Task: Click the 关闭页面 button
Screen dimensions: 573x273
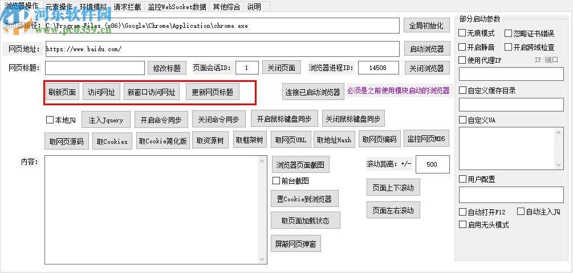Action: pyautogui.click(x=282, y=68)
